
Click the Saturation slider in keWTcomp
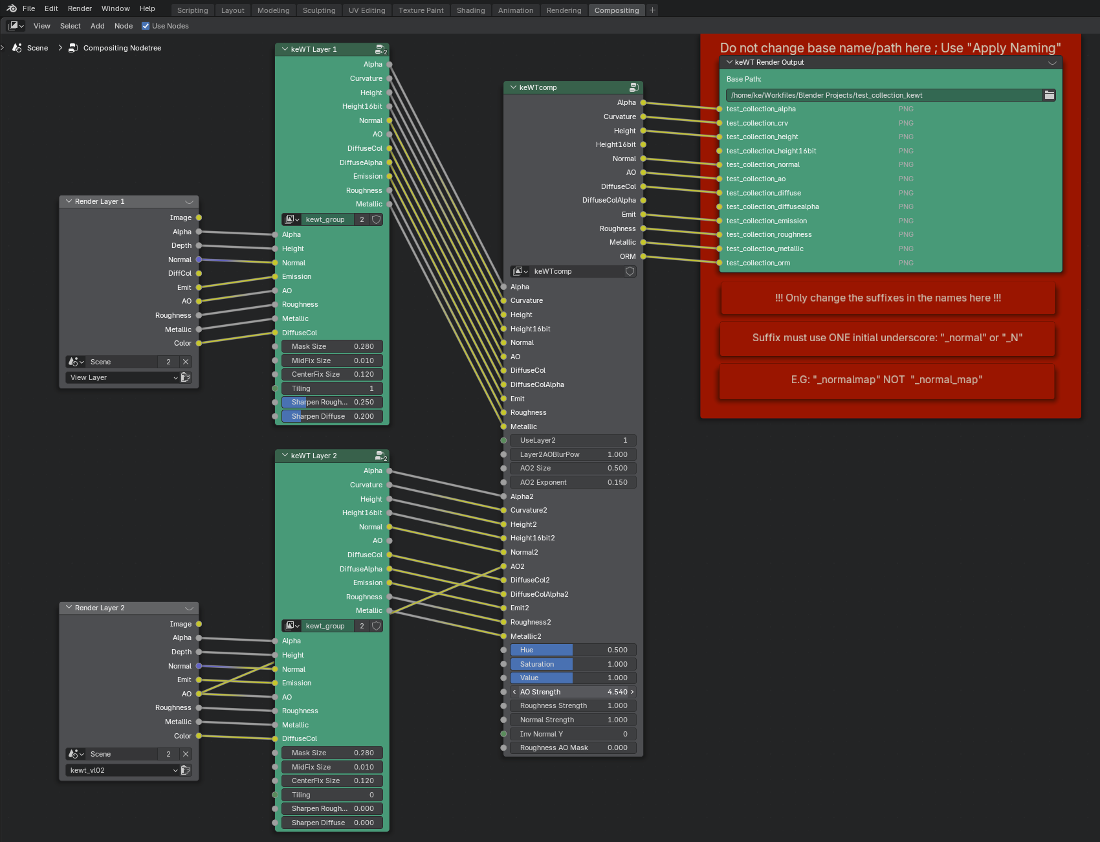(x=573, y=664)
